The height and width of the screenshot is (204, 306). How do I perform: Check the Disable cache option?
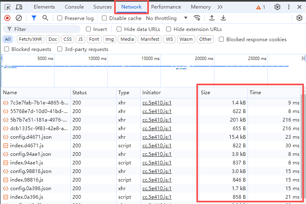tap(104, 18)
